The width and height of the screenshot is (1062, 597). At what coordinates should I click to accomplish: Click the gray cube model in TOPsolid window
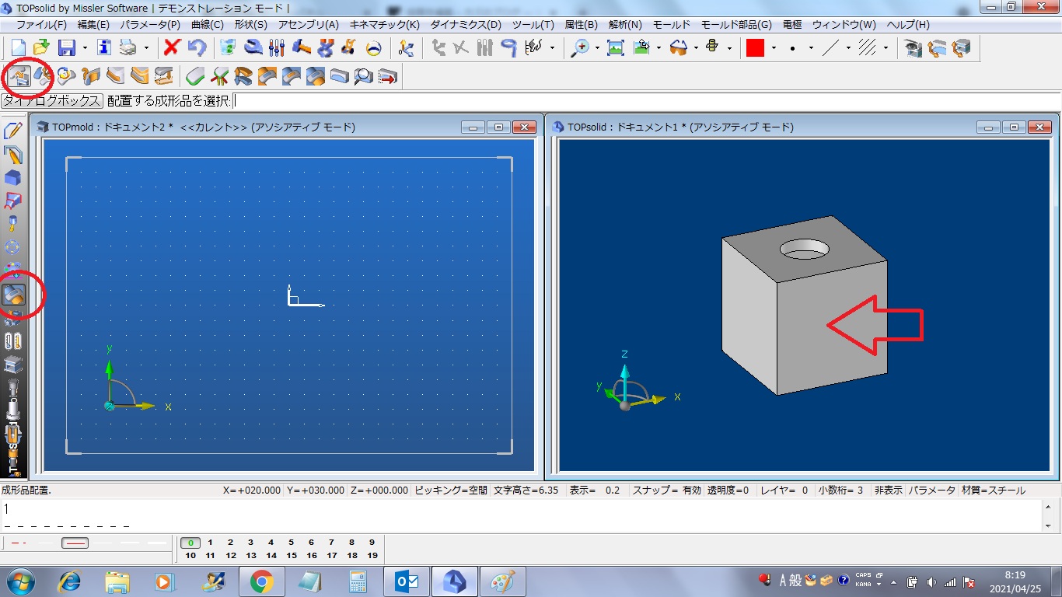[x=805, y=305]
